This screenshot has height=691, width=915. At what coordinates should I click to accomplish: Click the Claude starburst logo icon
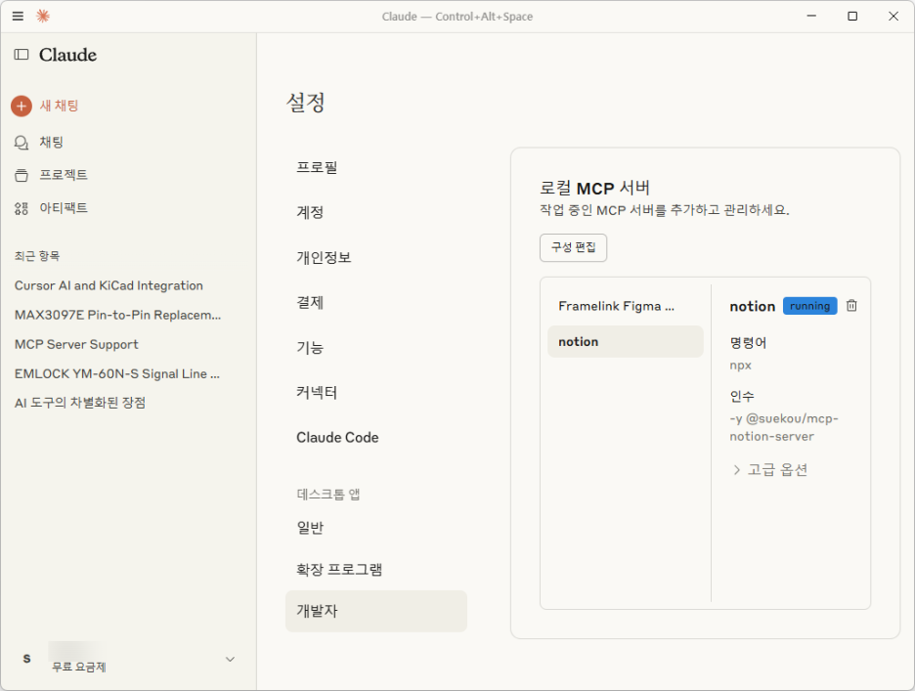[x=43, y=17]
